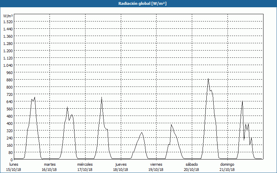Click the 17/10/18 date label
This screenshot has width=277, height=173.
[x=85, y=170]
